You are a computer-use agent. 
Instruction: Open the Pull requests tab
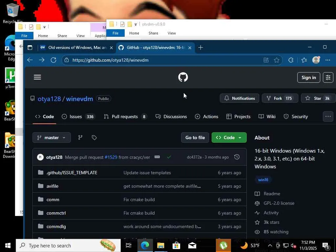[126, 116]
